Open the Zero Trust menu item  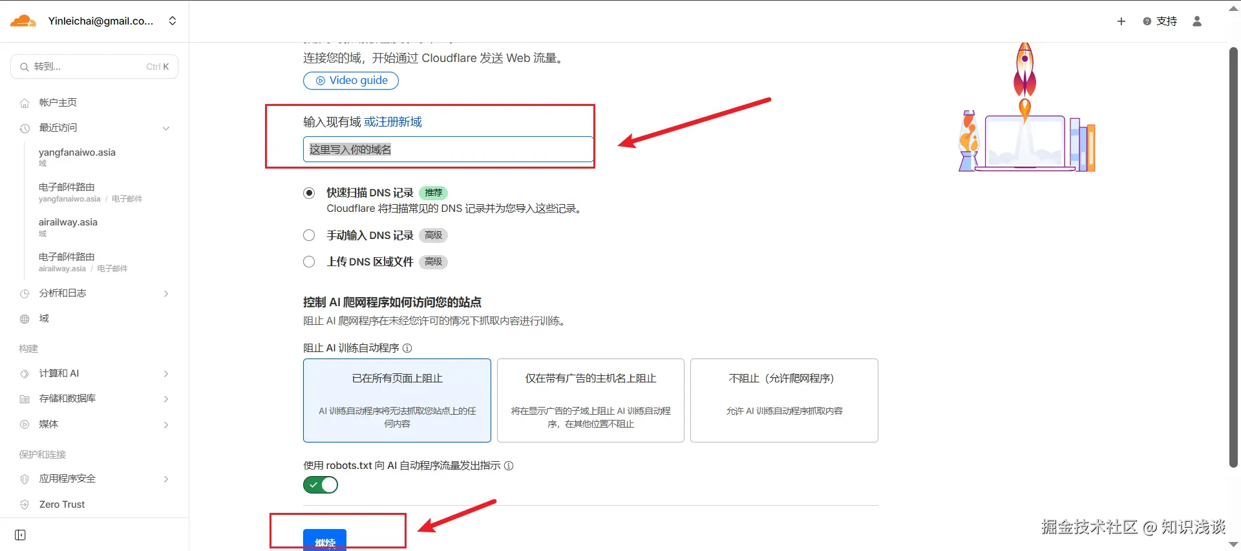tap(62, 504)
